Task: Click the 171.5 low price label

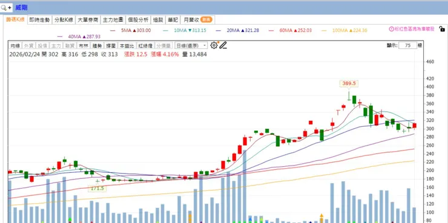Action: pyautogui.click(x=97, y=189)
